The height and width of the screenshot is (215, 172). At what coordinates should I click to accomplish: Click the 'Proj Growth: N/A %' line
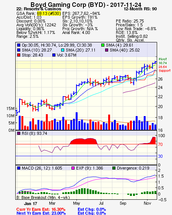click(x=80, y=29)
